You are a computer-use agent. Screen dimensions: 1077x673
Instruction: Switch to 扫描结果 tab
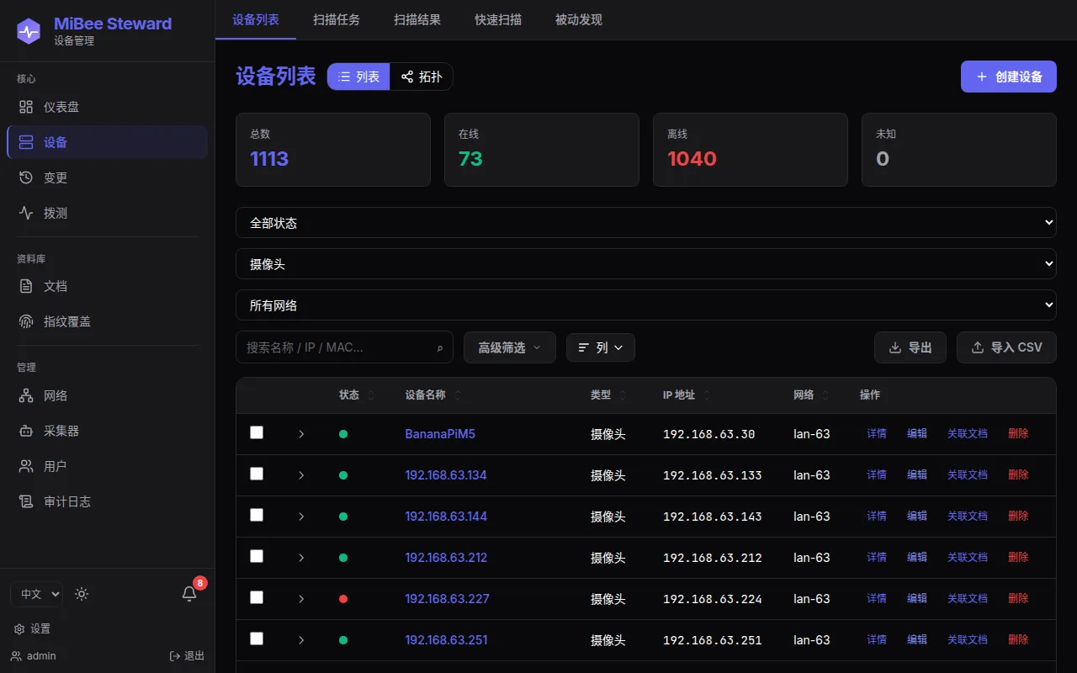pos(417,19)
